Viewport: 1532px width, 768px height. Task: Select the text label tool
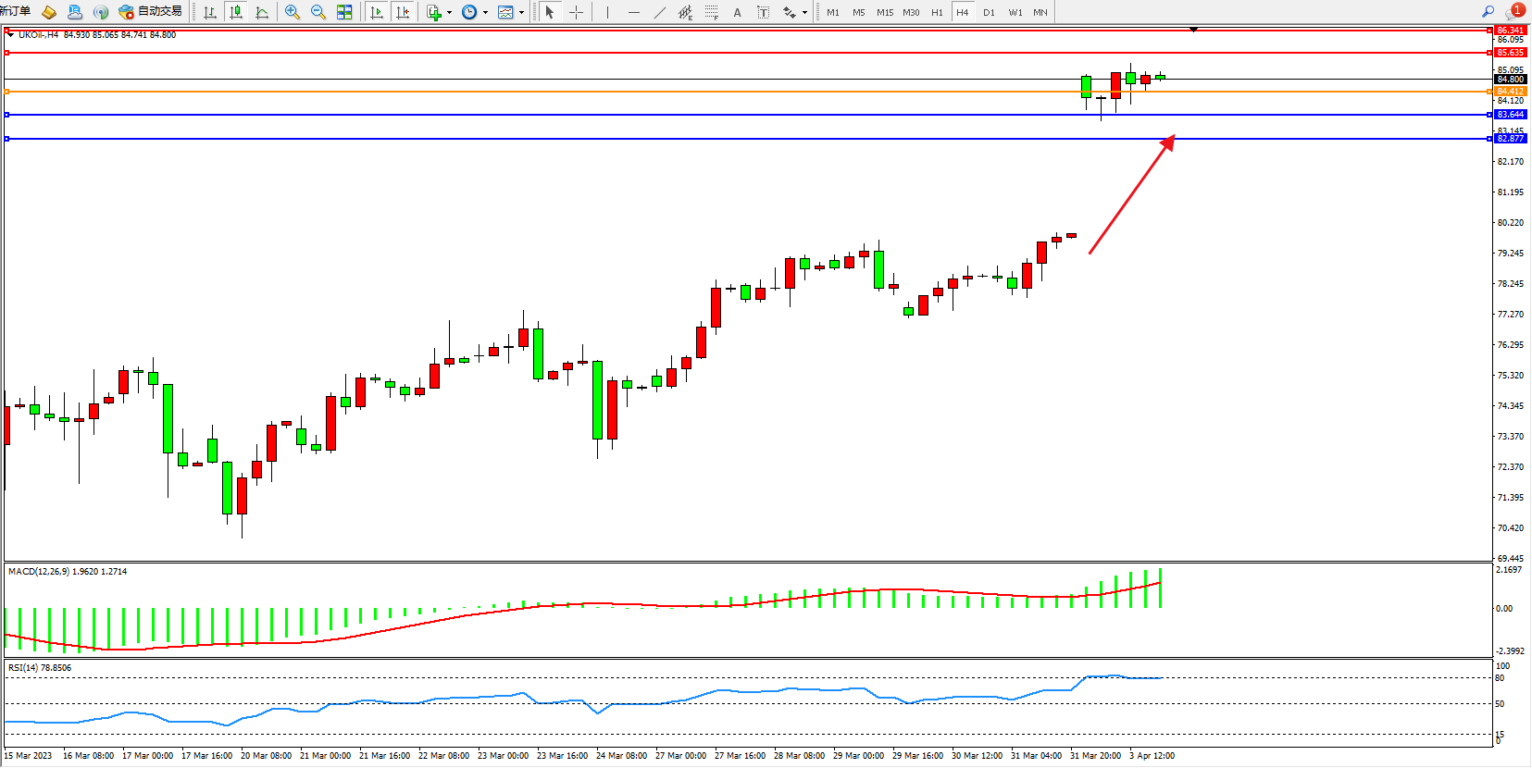tap(763, 12)
